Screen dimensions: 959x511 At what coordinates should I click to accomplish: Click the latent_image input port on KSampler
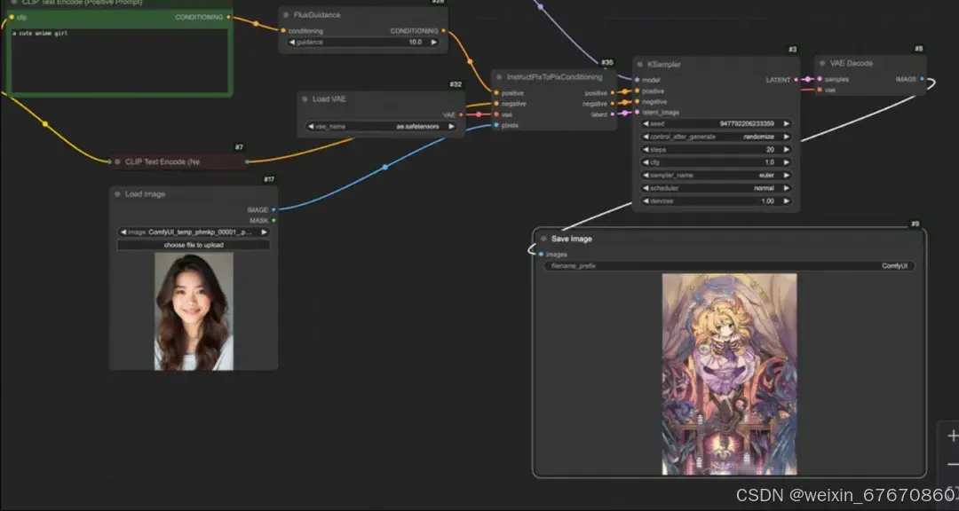637,113
